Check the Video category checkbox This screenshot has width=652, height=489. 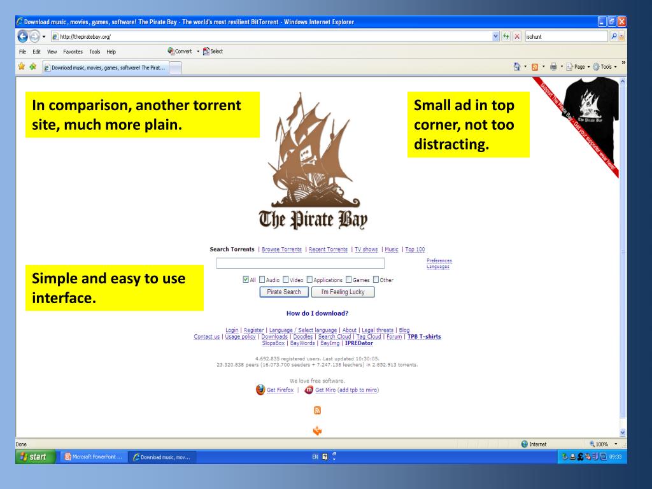(286, 280)
